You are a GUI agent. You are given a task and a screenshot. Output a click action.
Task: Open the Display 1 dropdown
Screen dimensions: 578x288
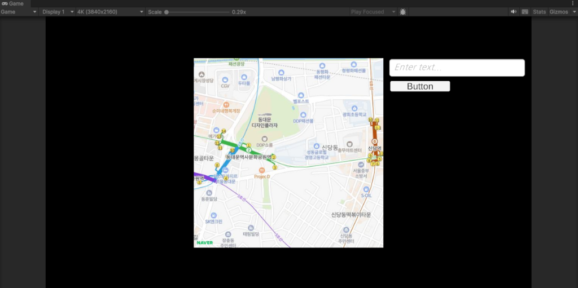pyautogui.click(x=58, y=12)
